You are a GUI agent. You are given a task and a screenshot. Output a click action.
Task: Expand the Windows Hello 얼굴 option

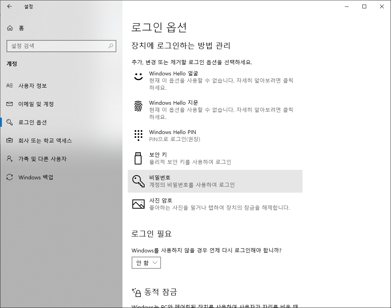click(x=215, y=80)
